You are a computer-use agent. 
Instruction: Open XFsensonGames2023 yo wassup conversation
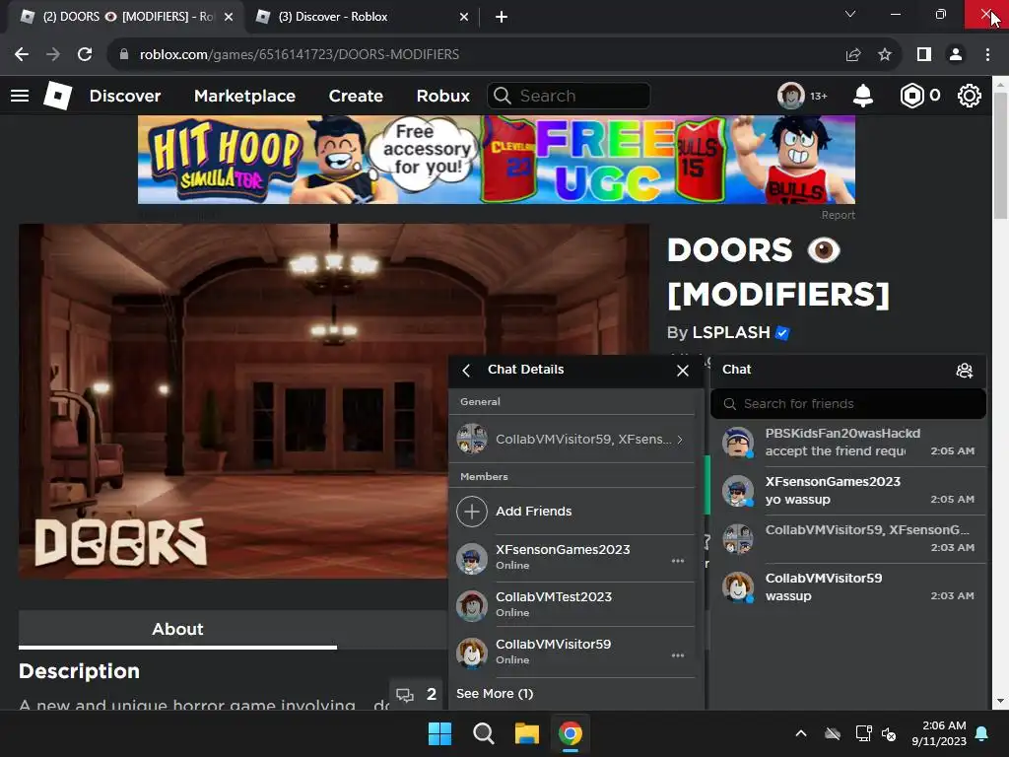(848, 491)
